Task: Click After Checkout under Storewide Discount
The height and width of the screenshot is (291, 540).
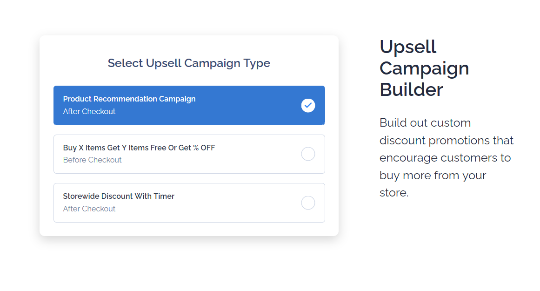Action: pos(89,209)
